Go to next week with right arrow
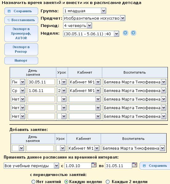Viewport: 170px width, 184px height. pyautogui.click(x=133, y=33)
